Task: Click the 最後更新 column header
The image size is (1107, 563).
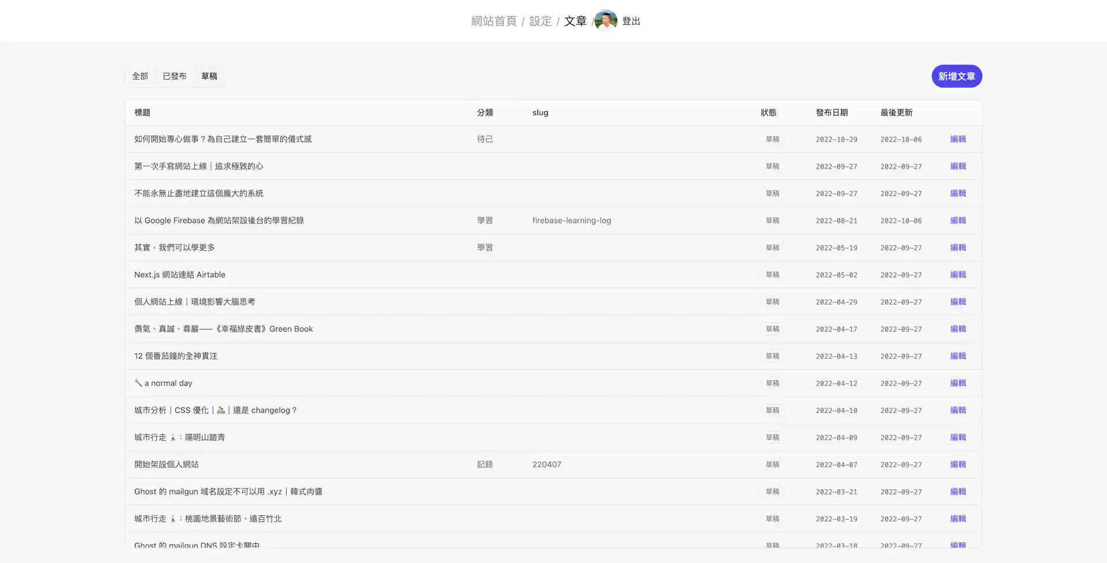Action: (897, 112)
